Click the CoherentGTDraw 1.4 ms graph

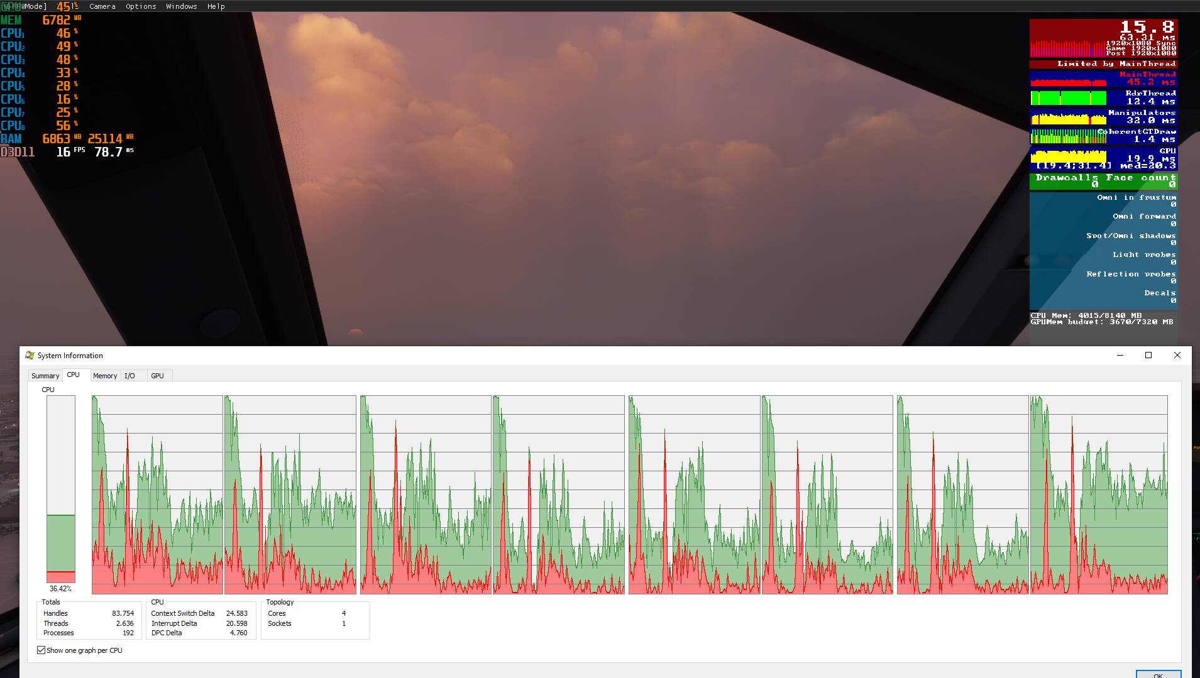(x=1103, y=136)
